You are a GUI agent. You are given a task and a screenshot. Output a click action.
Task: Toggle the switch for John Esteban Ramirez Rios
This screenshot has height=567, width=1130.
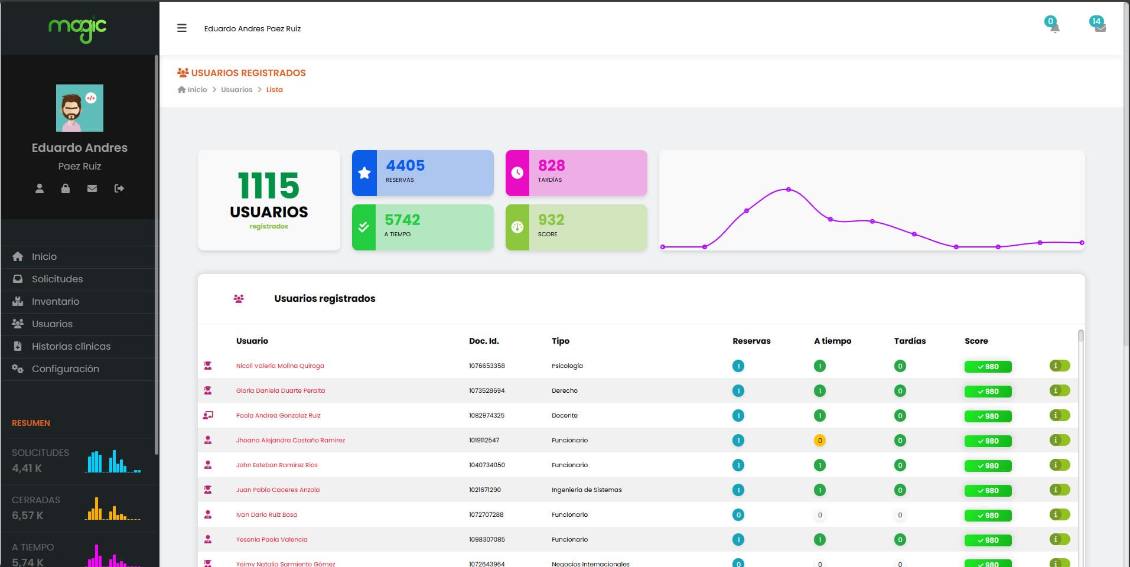[1060, 465]
